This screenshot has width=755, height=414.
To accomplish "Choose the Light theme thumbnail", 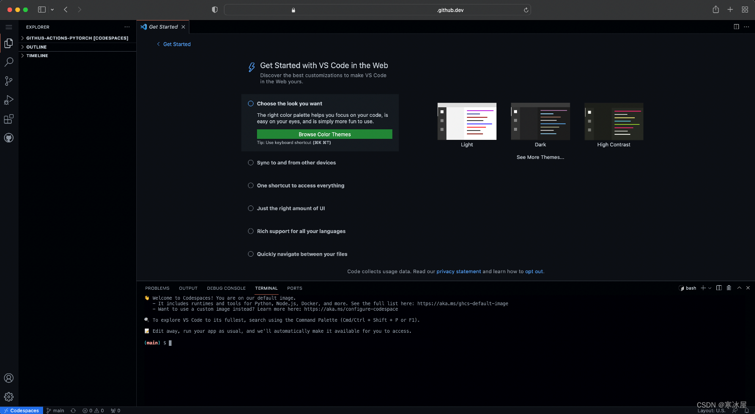I will (x=467, y=121).
